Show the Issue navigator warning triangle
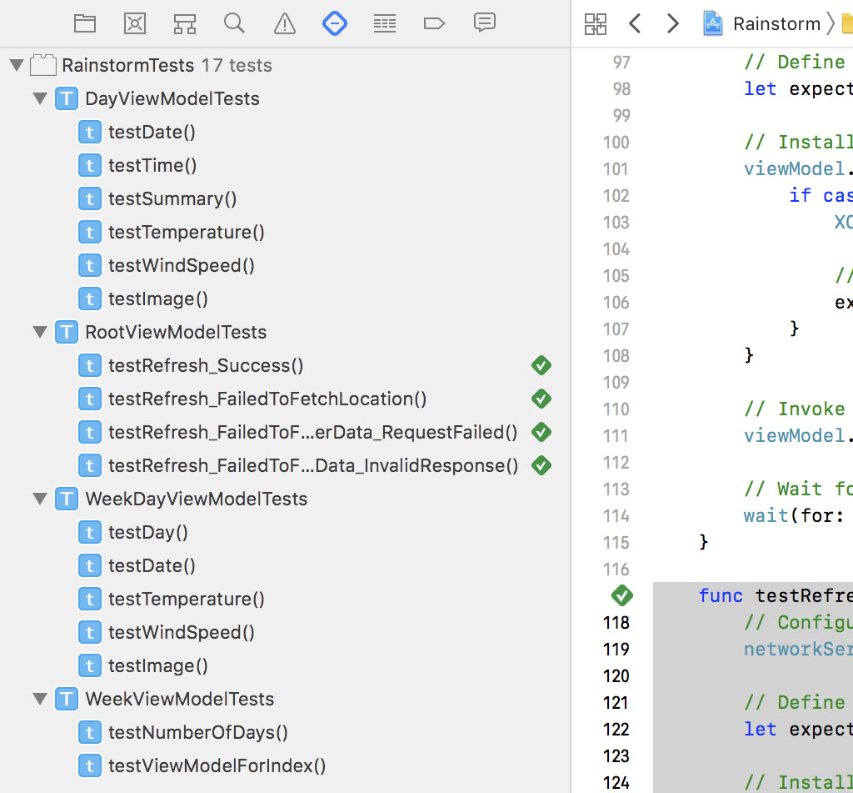This screenshot has height=793, width=853. (x=284, y=23)
